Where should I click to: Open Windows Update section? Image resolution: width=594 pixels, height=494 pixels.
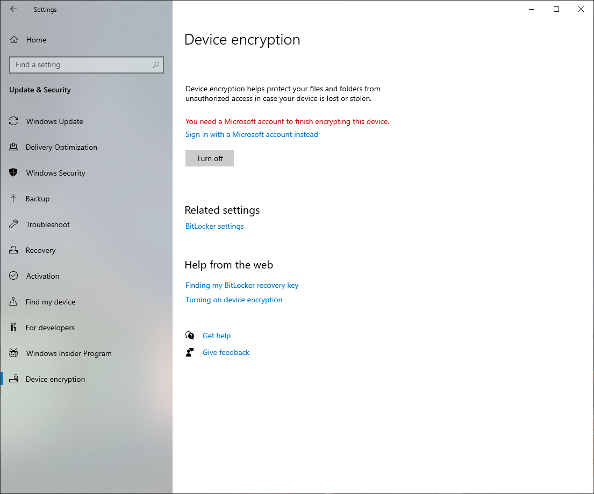pyautogui.click(x=87, y=121)
